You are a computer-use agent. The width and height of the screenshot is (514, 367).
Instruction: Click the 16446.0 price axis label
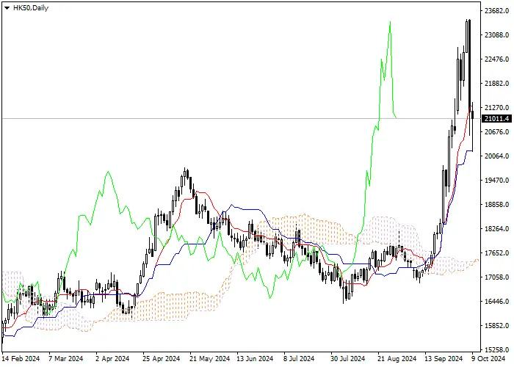tap(496, 302)
